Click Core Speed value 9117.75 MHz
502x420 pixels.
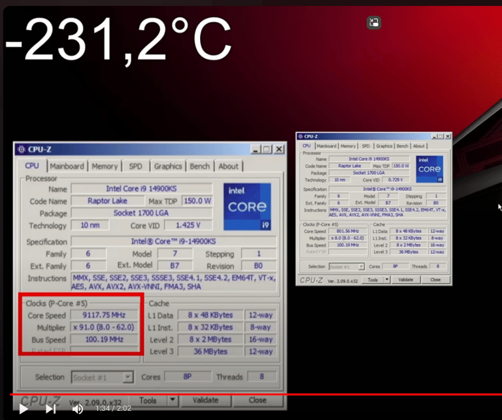coord(104,315)
